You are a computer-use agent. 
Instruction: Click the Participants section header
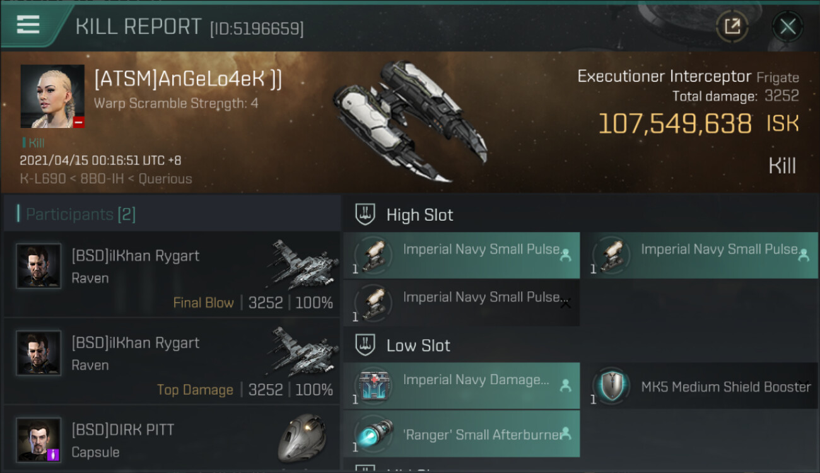click(x=80, y=214)
